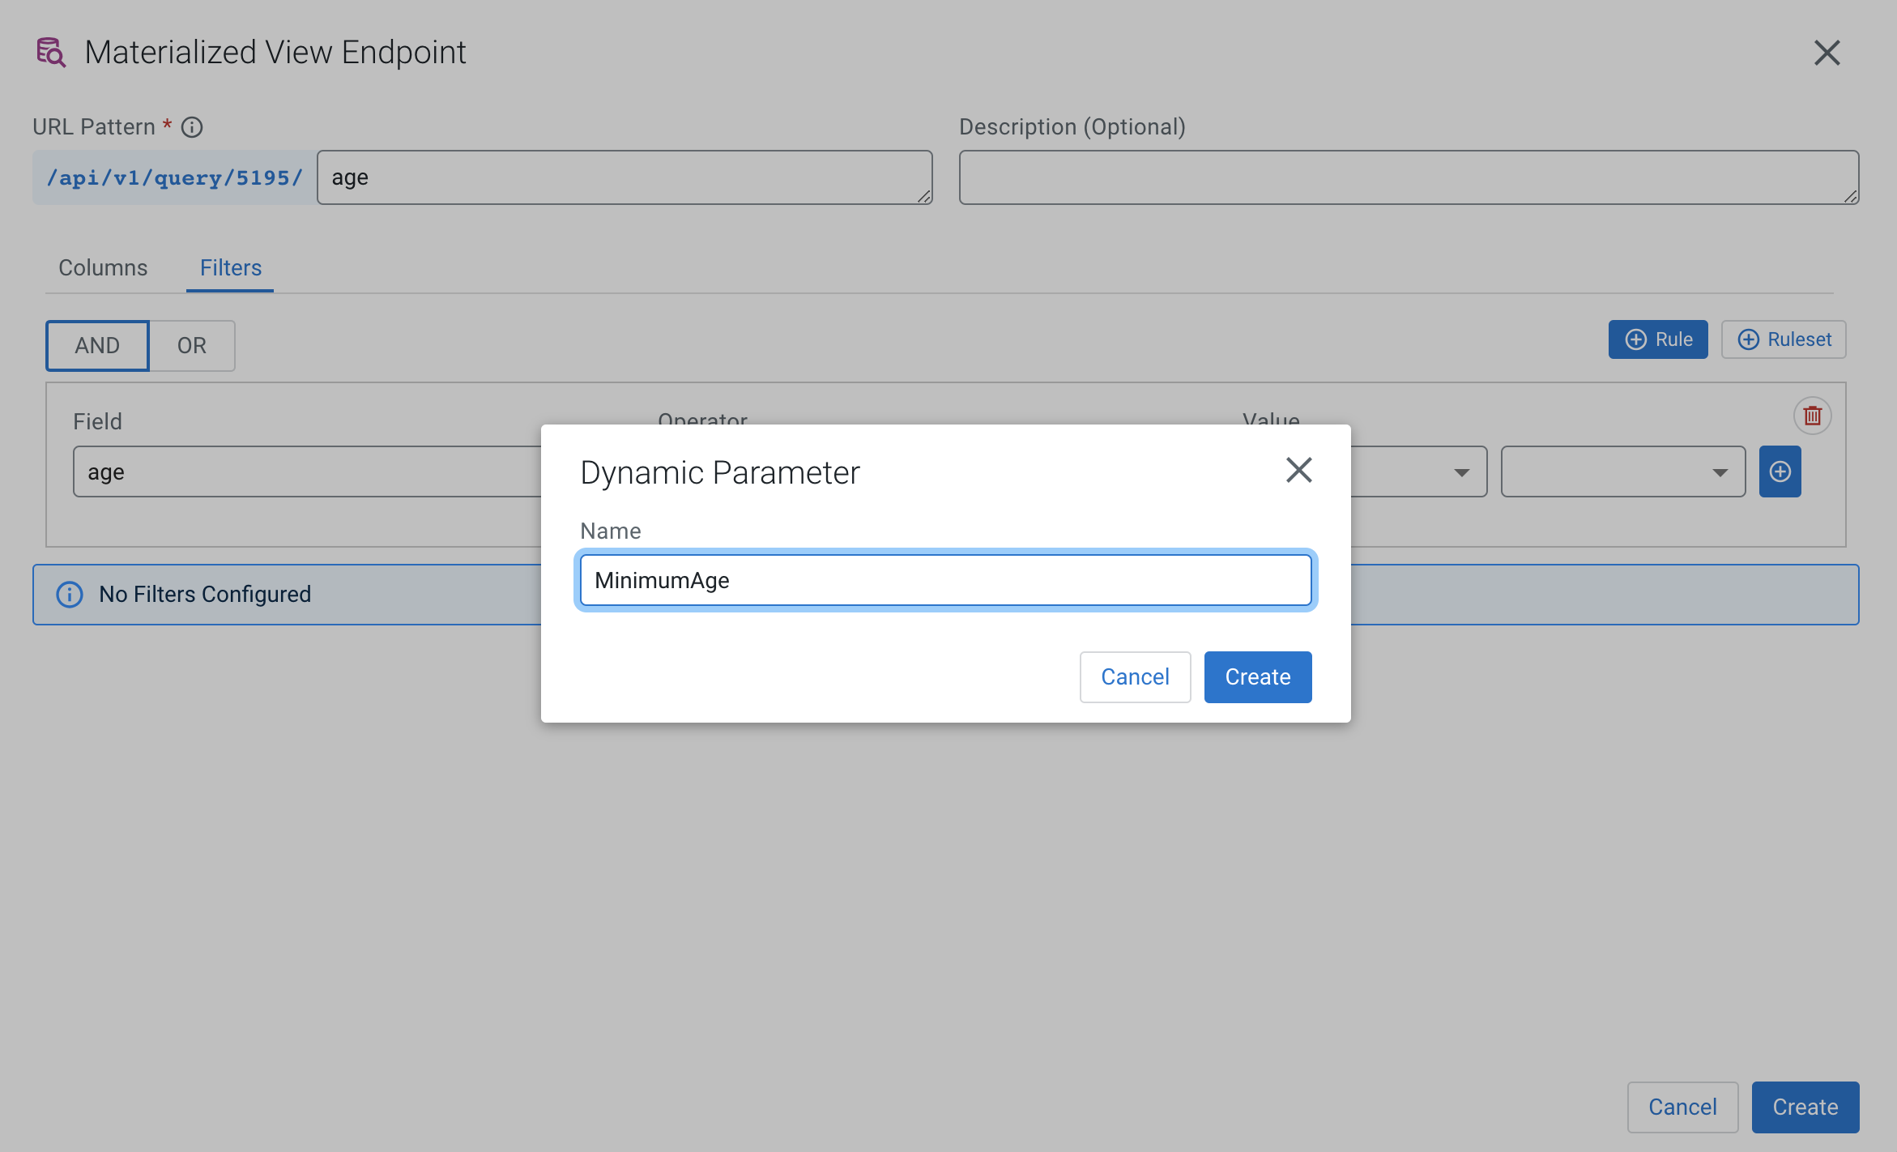Click Create in Dynamic Parameter dialog
The image size is (1897, 1152).
point(1257,677)
